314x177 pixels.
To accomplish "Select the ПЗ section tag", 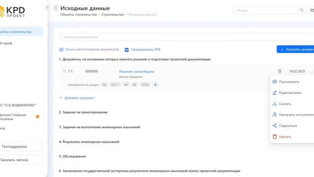I will click(x=105, y=85).
